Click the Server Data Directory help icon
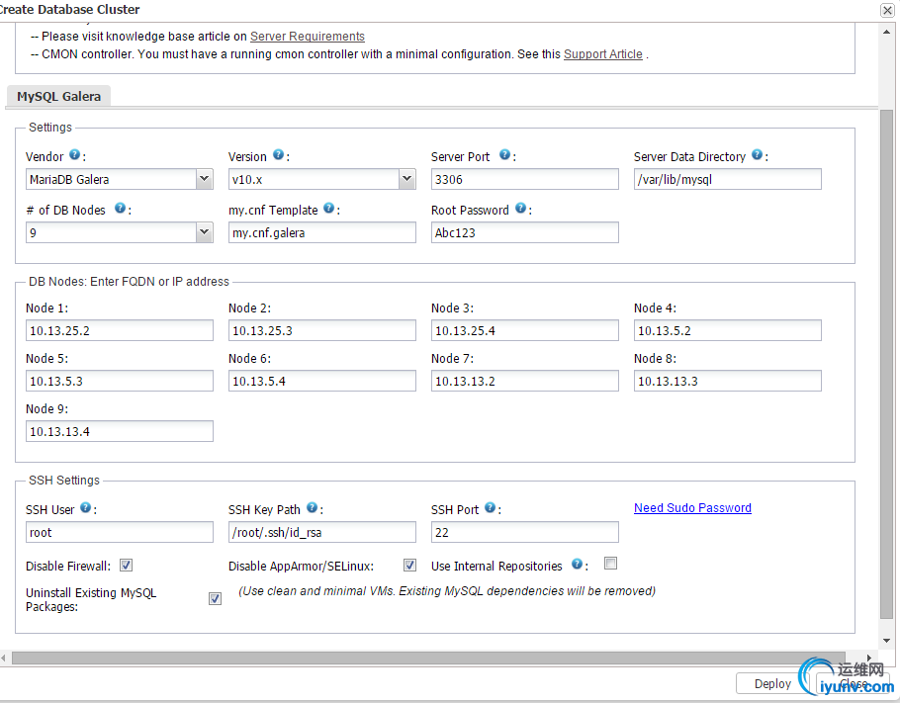 (x=757, y=155)
